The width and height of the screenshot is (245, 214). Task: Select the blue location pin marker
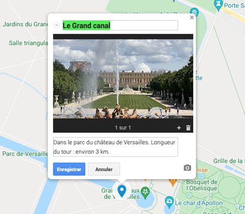point(122,191)
